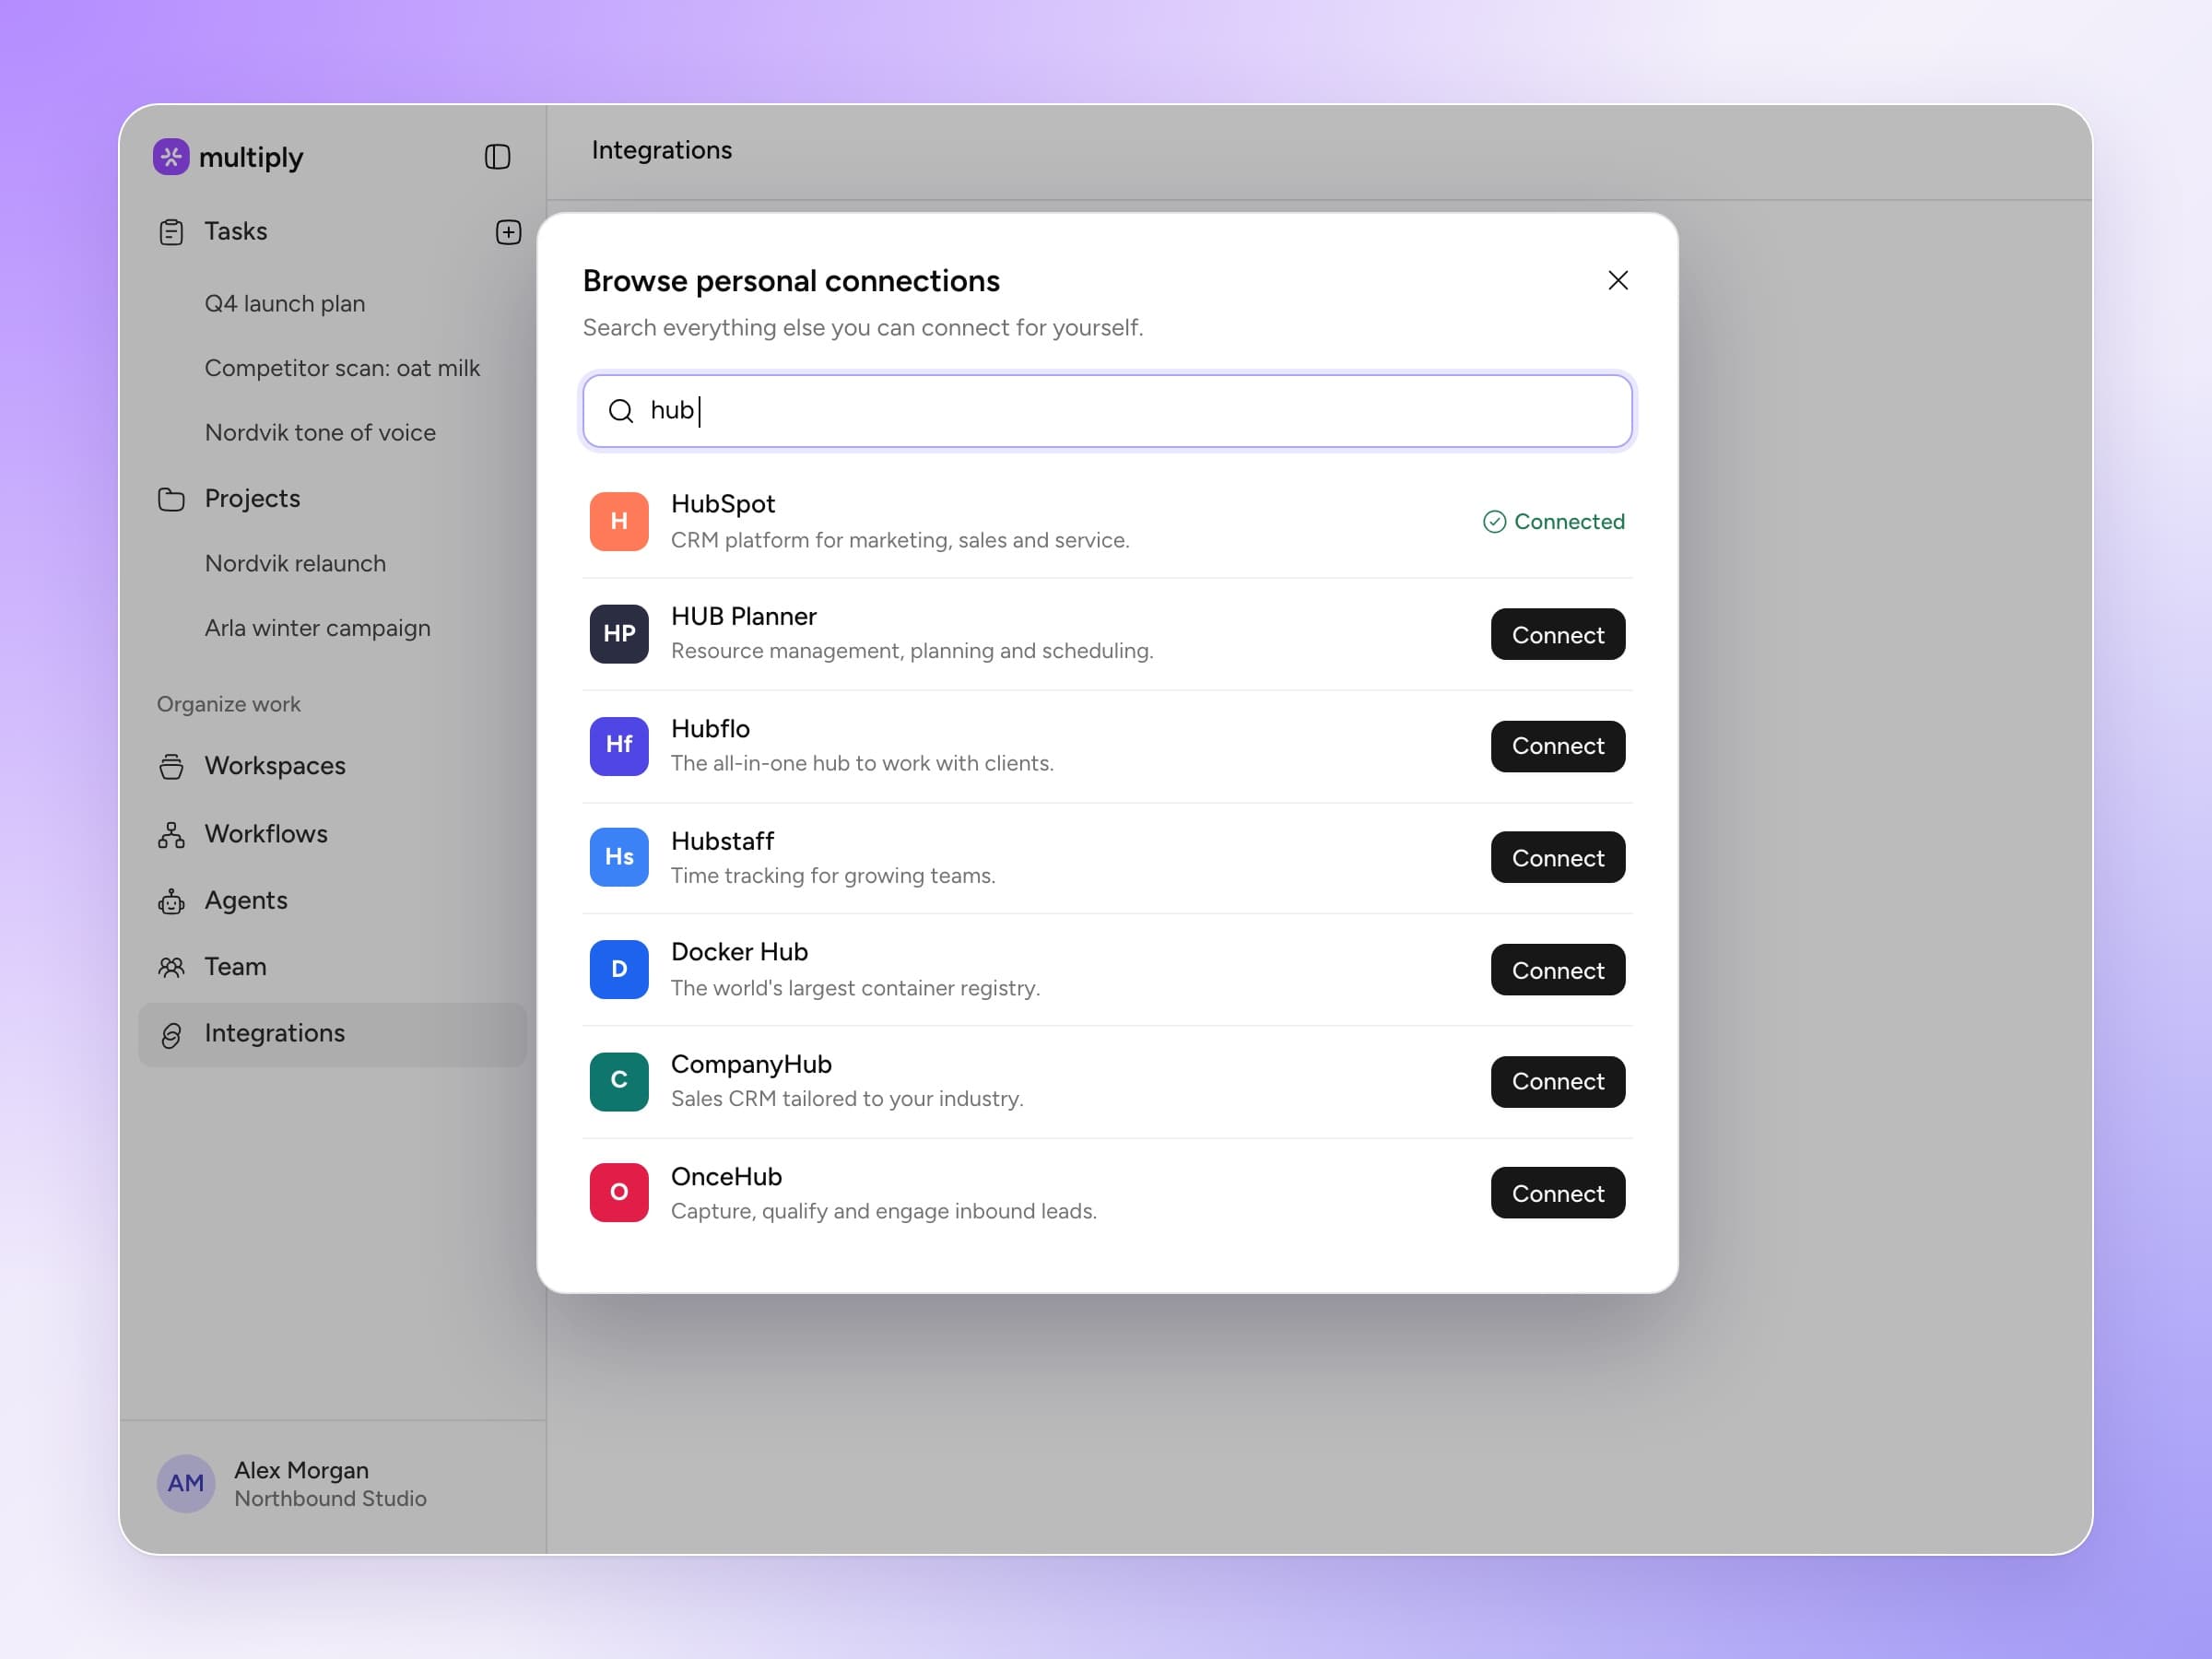The height and width of the screenshot is (1659, 2212).
Task: Click the Organize work section label
Action: (229, 704)
